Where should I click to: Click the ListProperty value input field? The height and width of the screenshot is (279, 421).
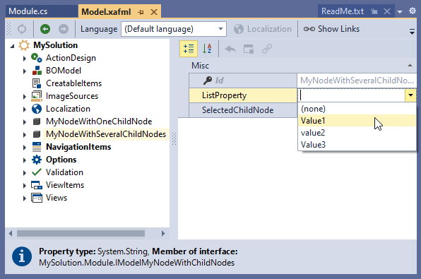click(351, 95)
